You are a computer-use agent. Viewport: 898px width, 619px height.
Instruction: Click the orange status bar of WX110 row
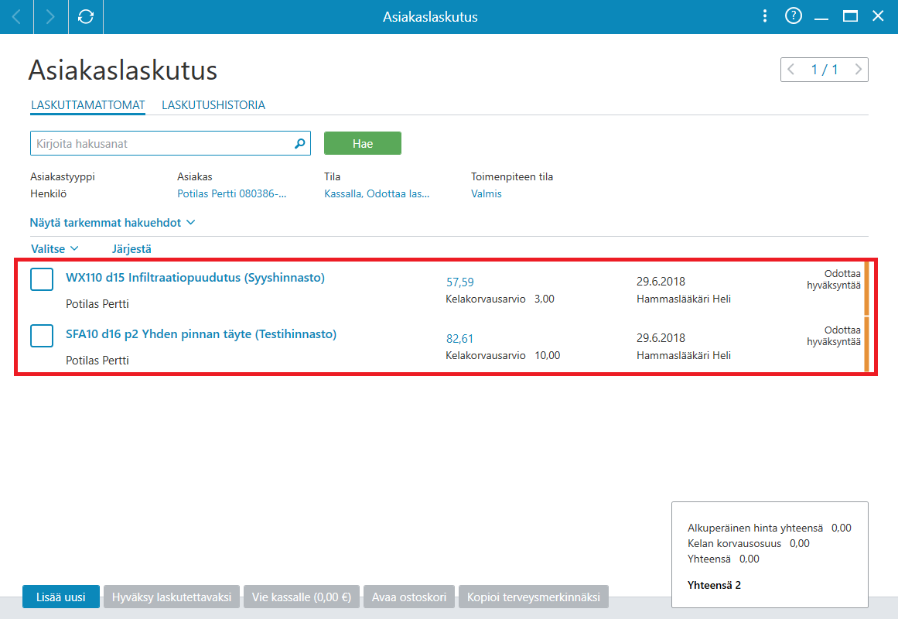click(866, 288)
